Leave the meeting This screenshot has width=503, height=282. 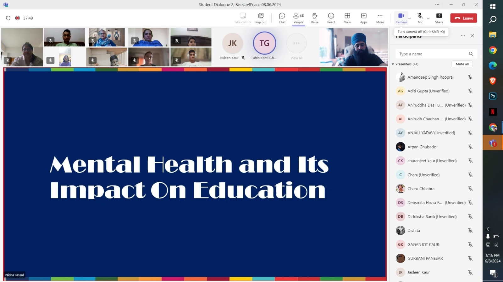point(464,18)
